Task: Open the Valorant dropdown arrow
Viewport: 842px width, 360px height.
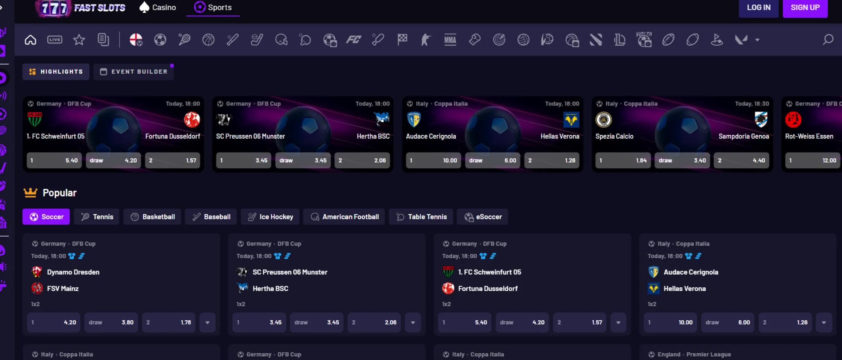Action: [x=757, y=39]
